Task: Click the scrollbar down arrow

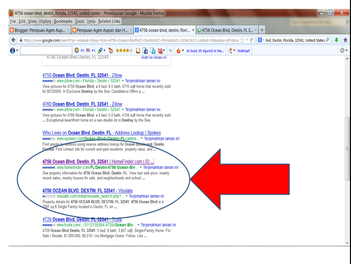Action: 347,243
